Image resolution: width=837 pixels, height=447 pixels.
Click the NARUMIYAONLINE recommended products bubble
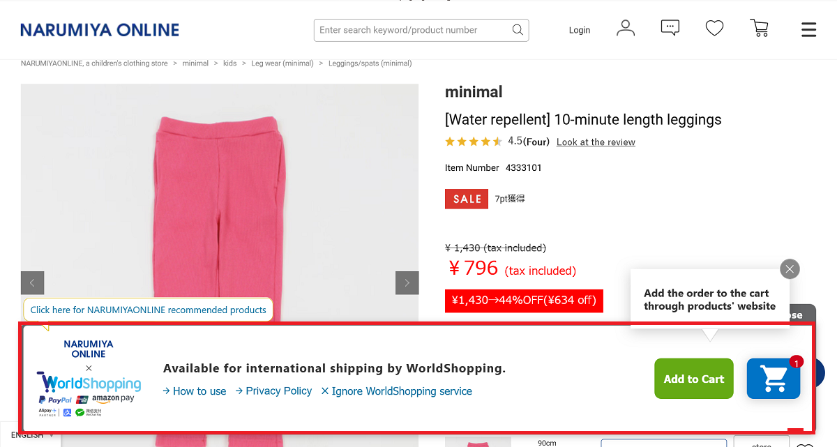(148, 310)
